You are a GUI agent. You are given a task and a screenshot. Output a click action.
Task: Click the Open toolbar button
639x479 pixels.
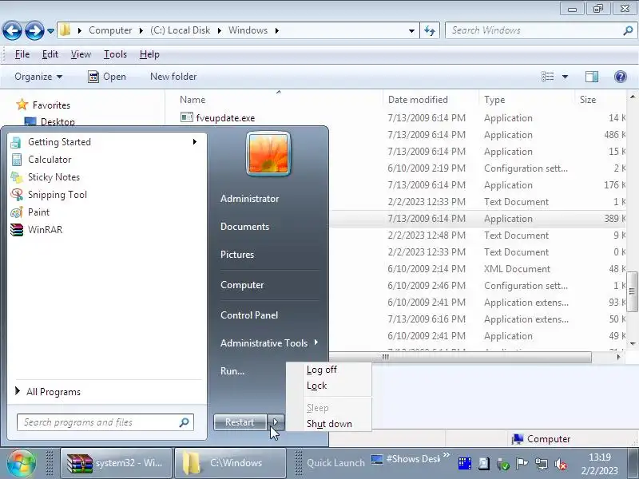pos(107,77)
